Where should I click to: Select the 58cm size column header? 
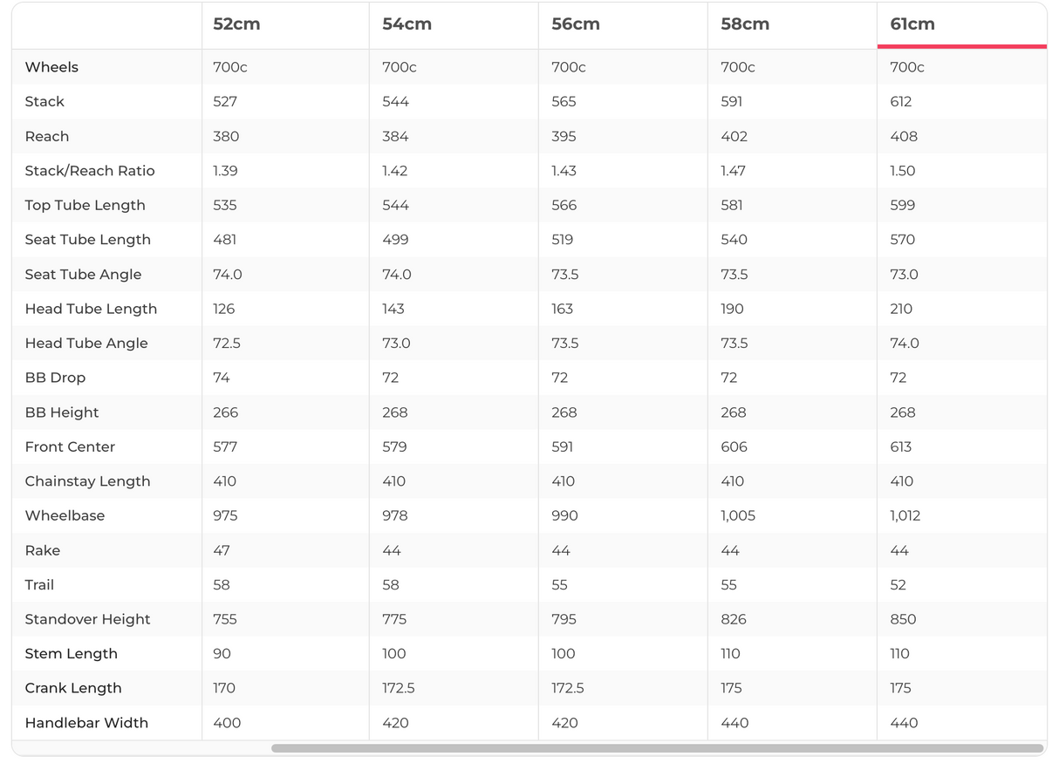click(x=745, y=24)
